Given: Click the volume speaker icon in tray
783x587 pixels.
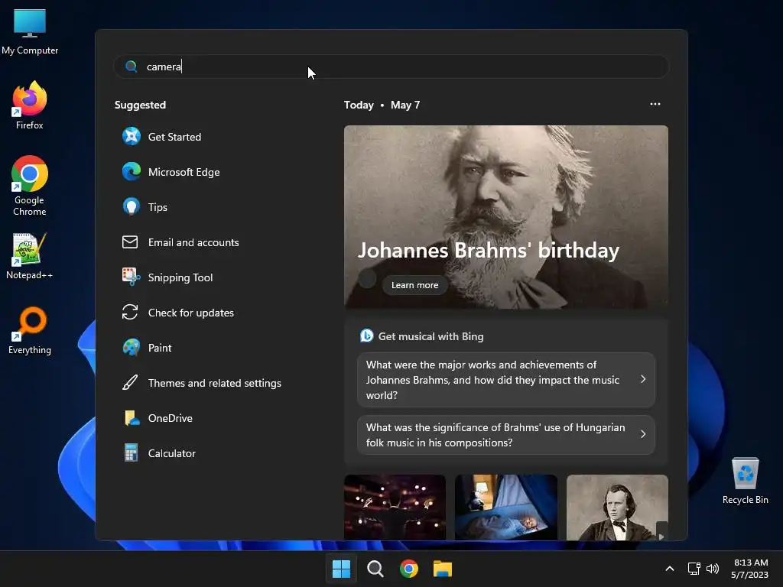Looking at the screenshot, I should point(713,569).
